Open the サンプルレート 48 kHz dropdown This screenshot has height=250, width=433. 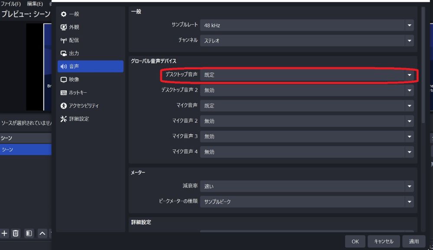(x=307, y=25)
